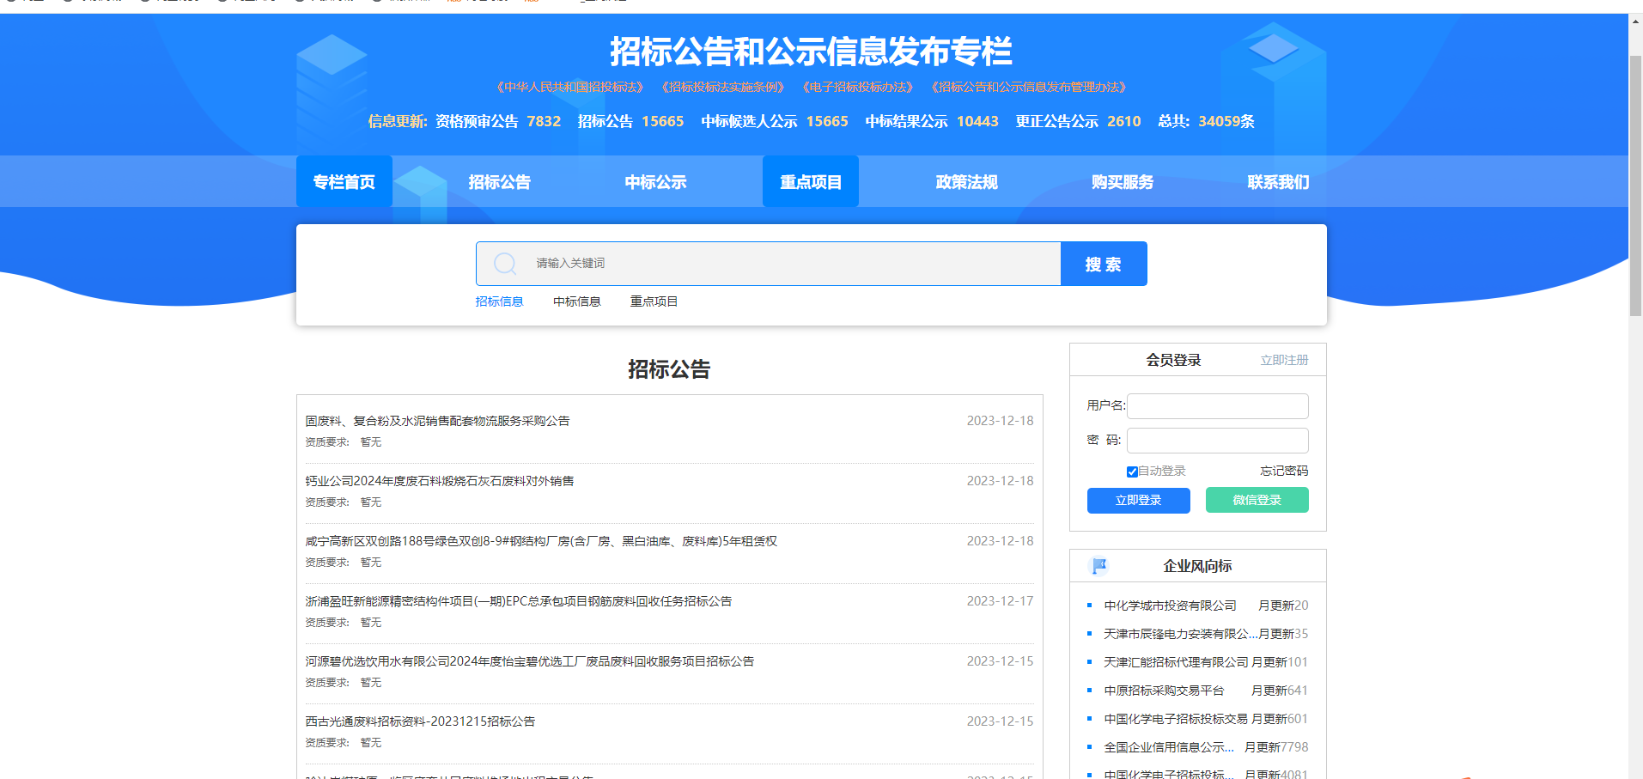Open 固废料、复合粉及水泥销售配套物流服务采购公告
This screenshot has height=779, width=1643.
point(437,421)
